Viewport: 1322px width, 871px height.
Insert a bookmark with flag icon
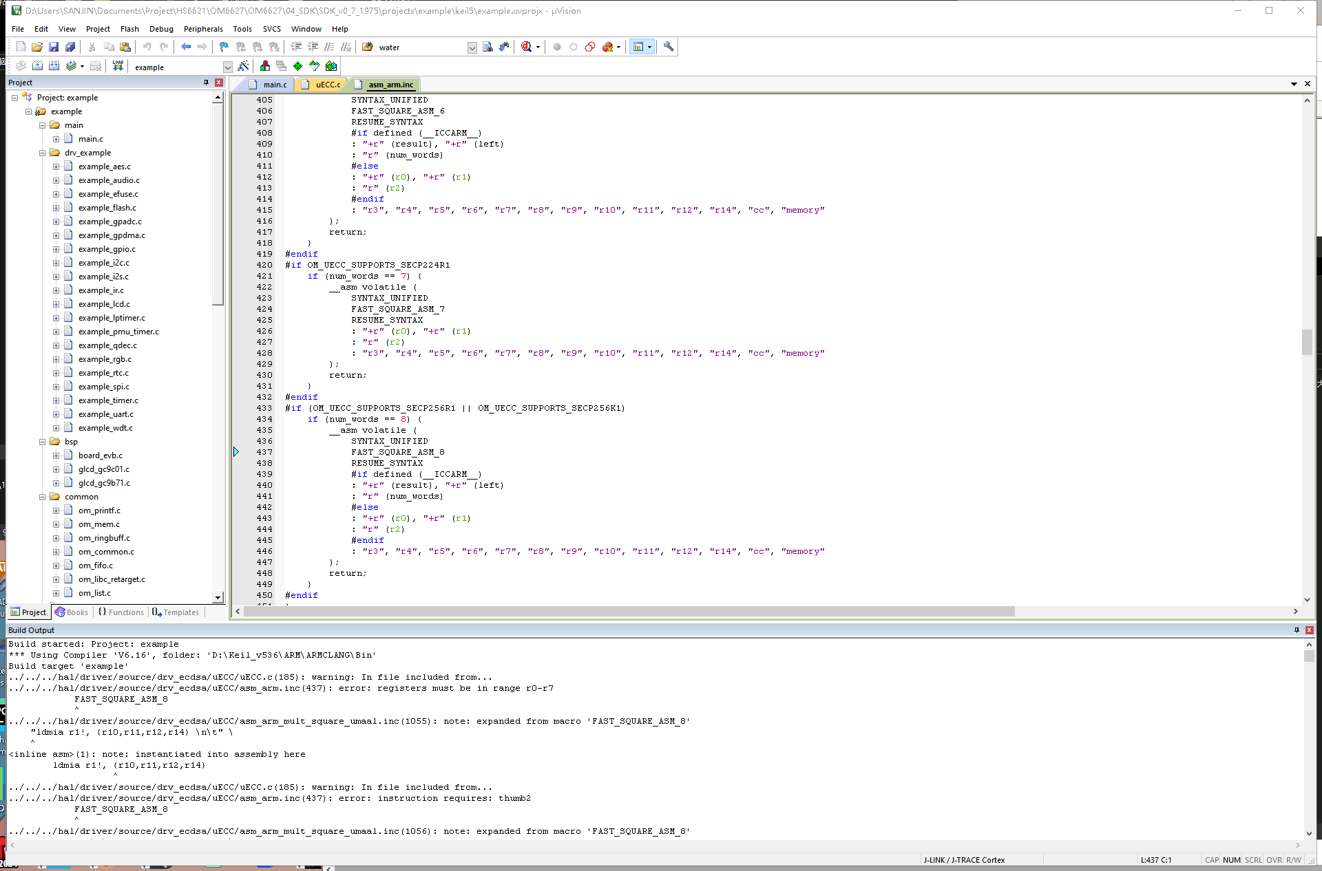[x=224, y=47]
